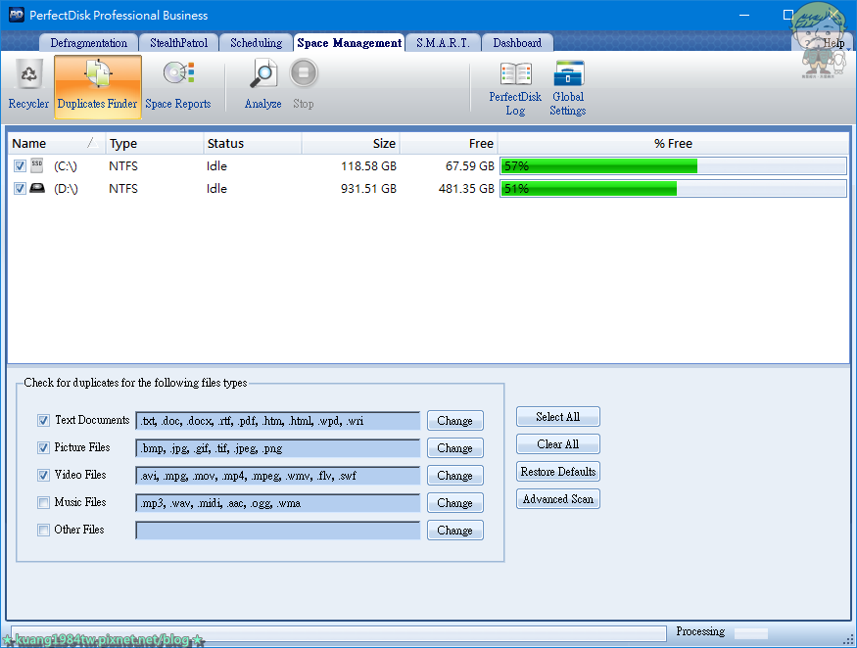Click the Text Documents extensions field
Screen dimensions: 857x648
click(277, 421)
